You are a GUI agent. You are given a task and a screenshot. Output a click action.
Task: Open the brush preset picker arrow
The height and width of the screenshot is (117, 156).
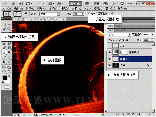pyautogui.click(x=20, y=14)
